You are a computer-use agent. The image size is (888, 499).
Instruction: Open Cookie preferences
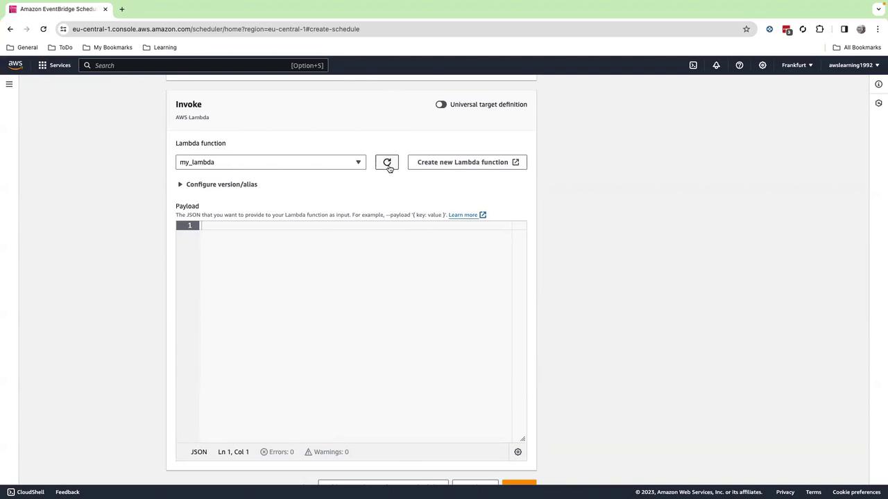[x=857, y=492]
